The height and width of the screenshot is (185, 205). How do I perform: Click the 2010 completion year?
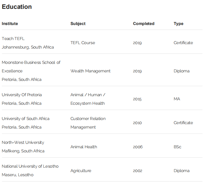[137, 123]
